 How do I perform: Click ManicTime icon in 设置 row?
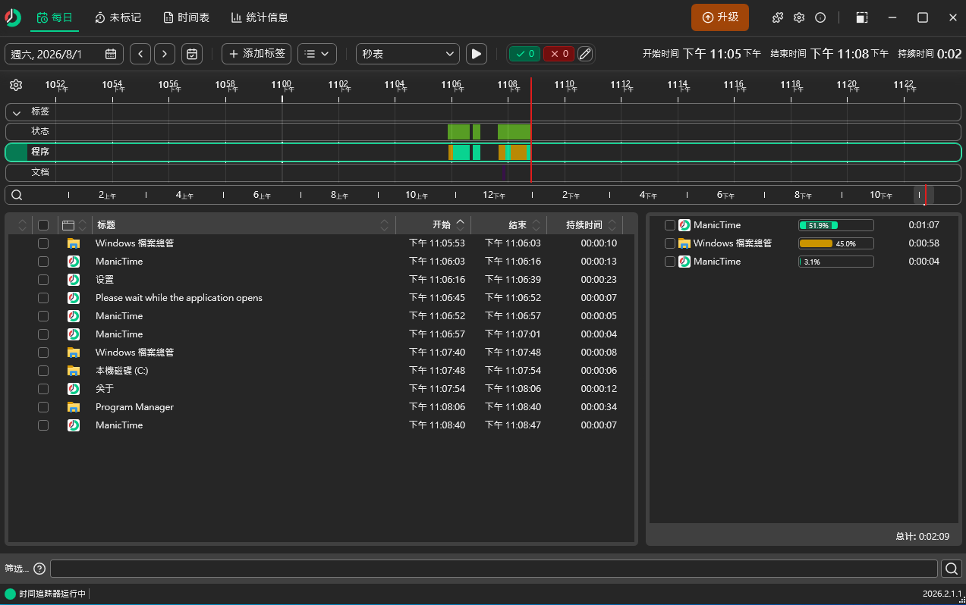point(74,280)
